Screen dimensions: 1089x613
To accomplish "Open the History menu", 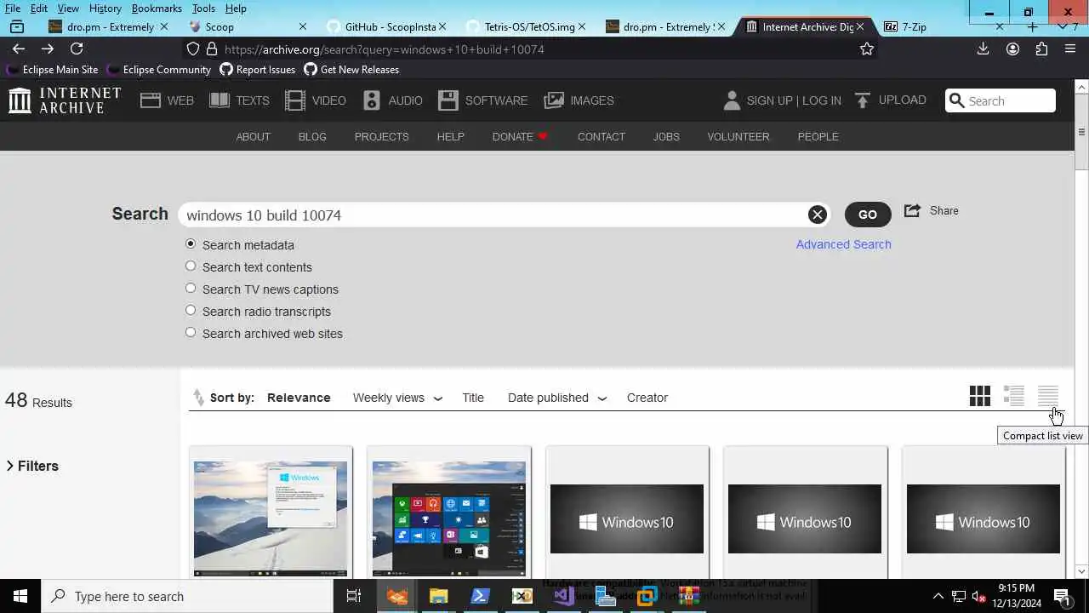I will [105, 8].
